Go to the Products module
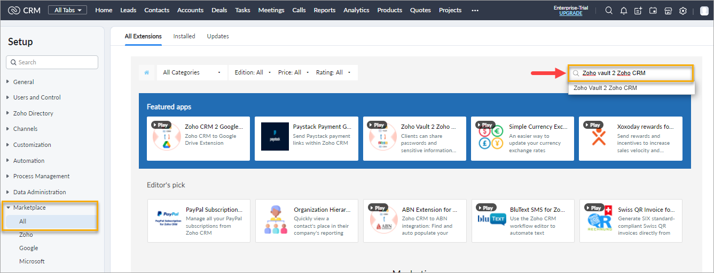714x273 pixels. tap(390, 10)
